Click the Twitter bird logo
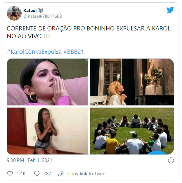Viewport: 182px width, 183px height. [170, 10]
